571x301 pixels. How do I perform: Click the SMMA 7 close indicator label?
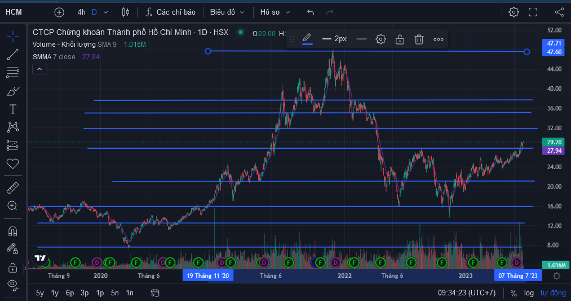(x=54, y=57)
